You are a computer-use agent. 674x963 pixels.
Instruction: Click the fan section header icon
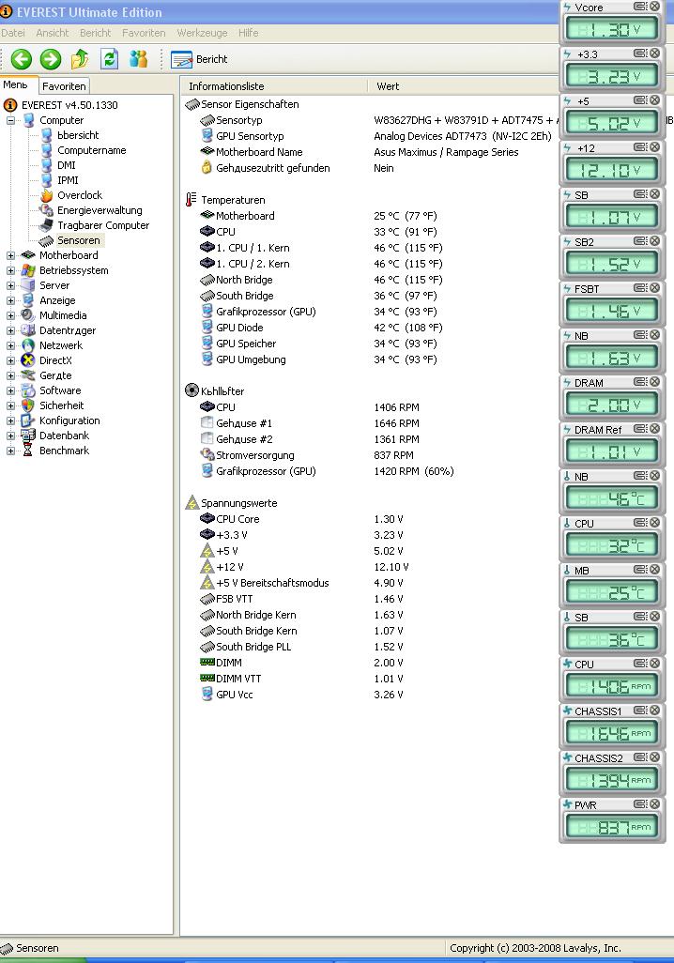[191, 390]
